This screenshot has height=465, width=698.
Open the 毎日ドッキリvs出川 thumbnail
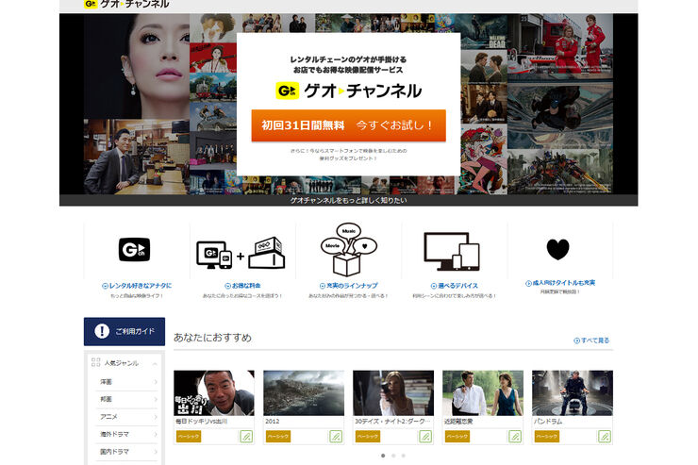coord(214,393)
